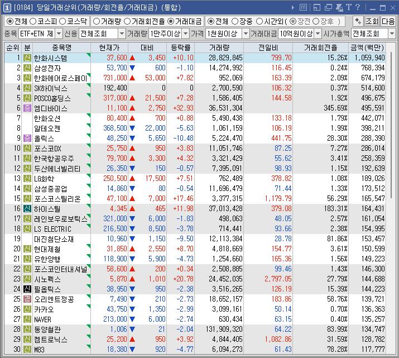
Task: Select the 전체 market radio button
Action: (x=10, y=21)
